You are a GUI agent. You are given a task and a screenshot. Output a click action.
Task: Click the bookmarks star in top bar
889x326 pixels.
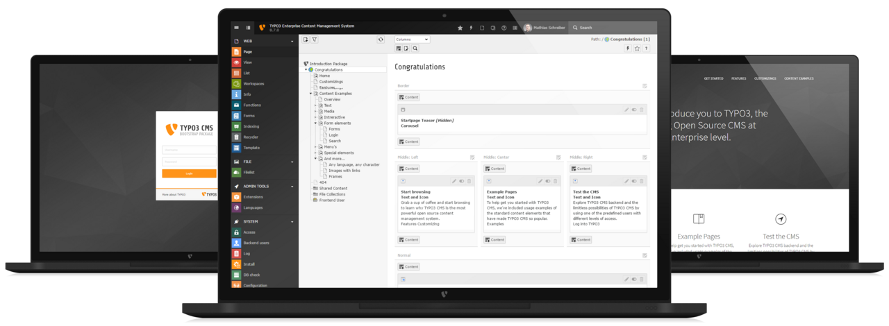(x=460, y=28)
